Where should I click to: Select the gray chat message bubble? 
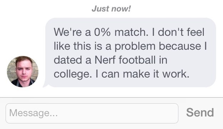(x=131, y=52)
